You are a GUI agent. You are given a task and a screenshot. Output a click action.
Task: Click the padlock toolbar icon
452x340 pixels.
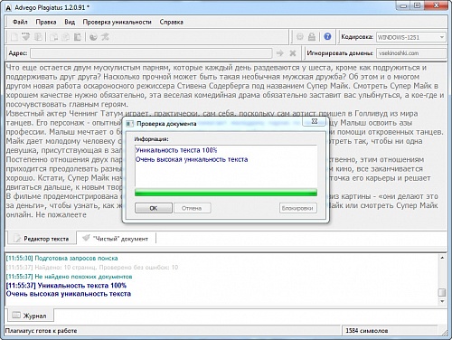[312, 37]
